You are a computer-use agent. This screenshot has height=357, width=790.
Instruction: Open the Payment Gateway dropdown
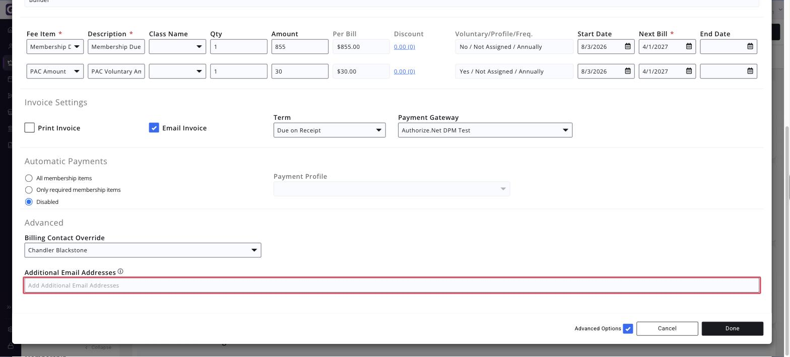485,130
